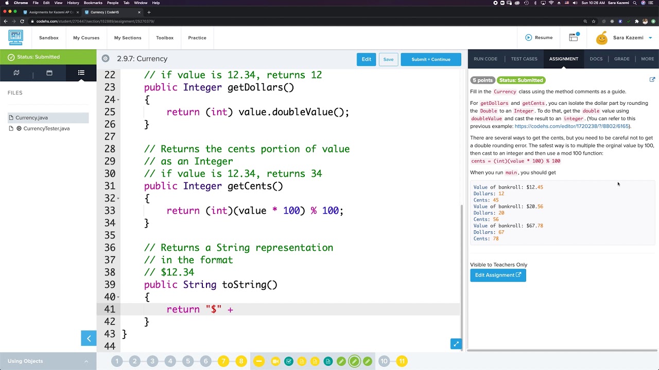This screenshot has width=659, height=370.
Task: Open the Sandbox nav item
Action: [x=49, y=38]
